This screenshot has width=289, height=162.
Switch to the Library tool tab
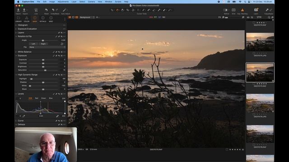coord(19,19)
